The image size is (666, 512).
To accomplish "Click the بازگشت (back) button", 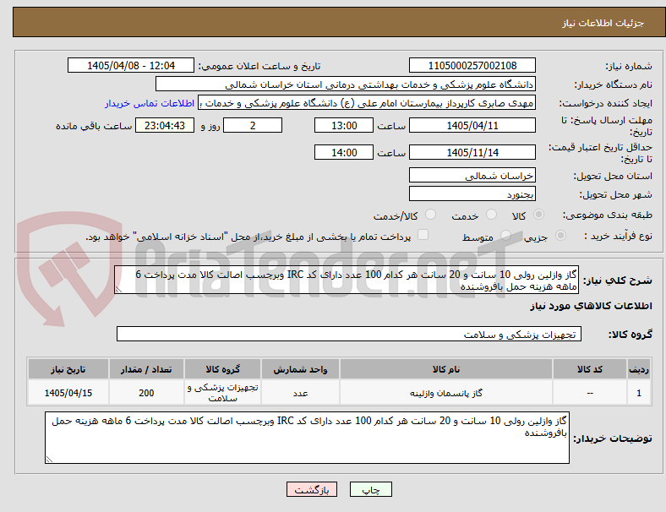I will tap(312, 489).
